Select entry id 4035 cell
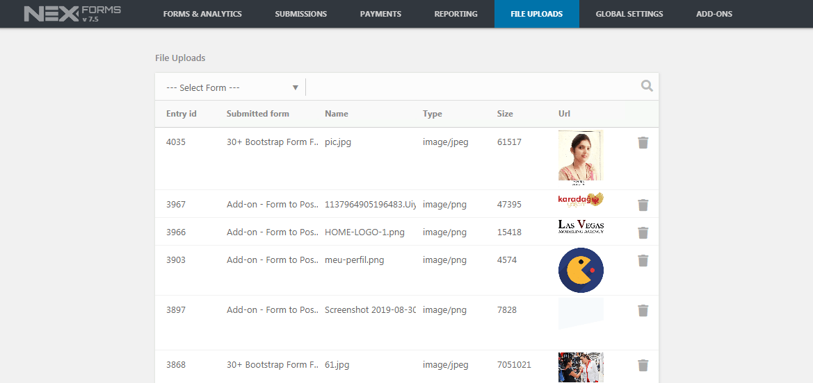The width and height of the screenshot is (813, 383). [176, 142]
